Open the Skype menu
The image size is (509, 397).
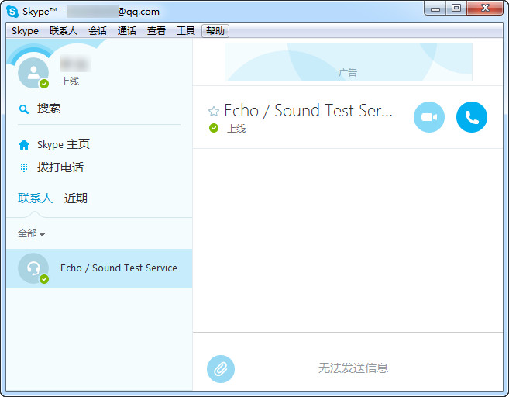tap(25, 31)
